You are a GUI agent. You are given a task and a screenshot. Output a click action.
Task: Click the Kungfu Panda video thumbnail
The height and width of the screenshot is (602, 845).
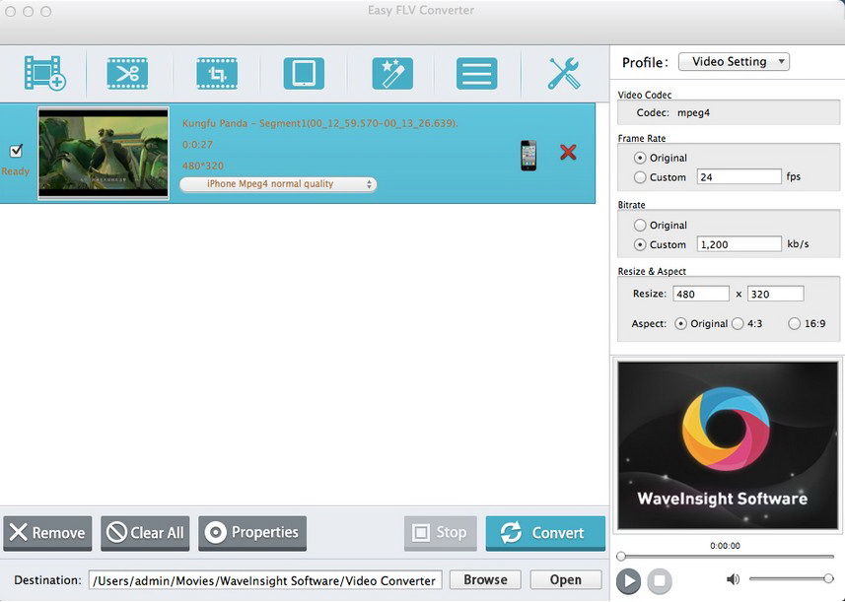click(104, 154)
